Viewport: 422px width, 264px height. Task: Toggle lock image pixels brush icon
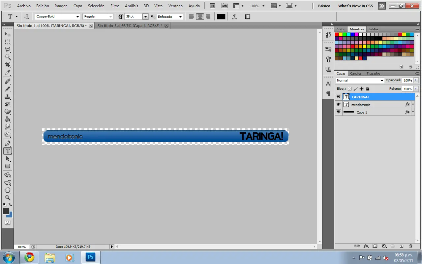(x=355, y=89)
